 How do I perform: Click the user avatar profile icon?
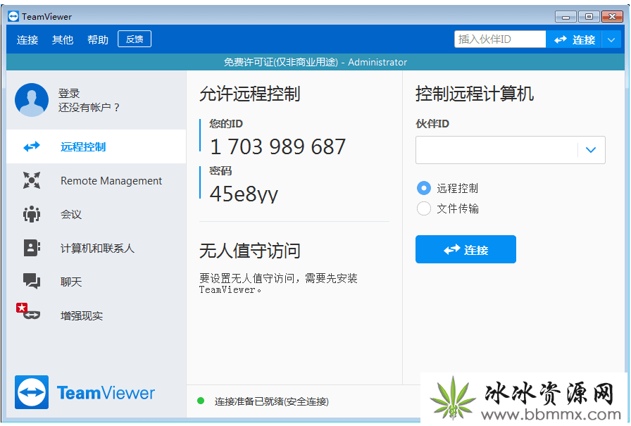click(x=32, y=100)
